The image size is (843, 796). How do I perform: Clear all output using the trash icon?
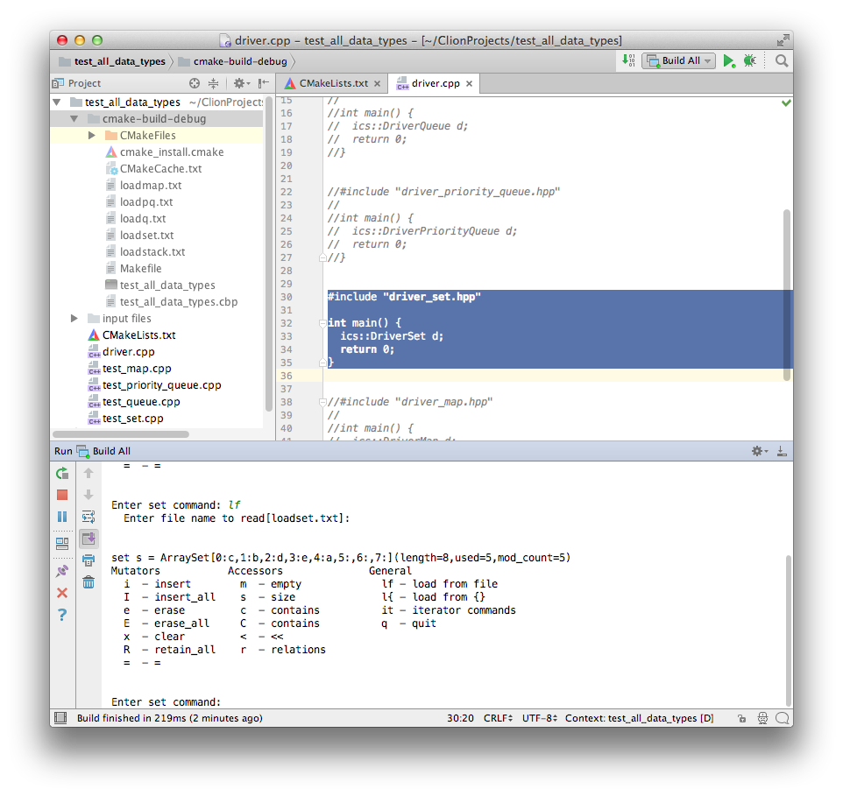(x=88, y=581)
